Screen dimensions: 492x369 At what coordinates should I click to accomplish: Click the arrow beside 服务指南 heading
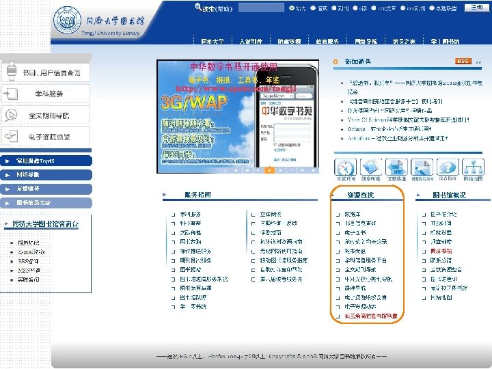point(164,195)
